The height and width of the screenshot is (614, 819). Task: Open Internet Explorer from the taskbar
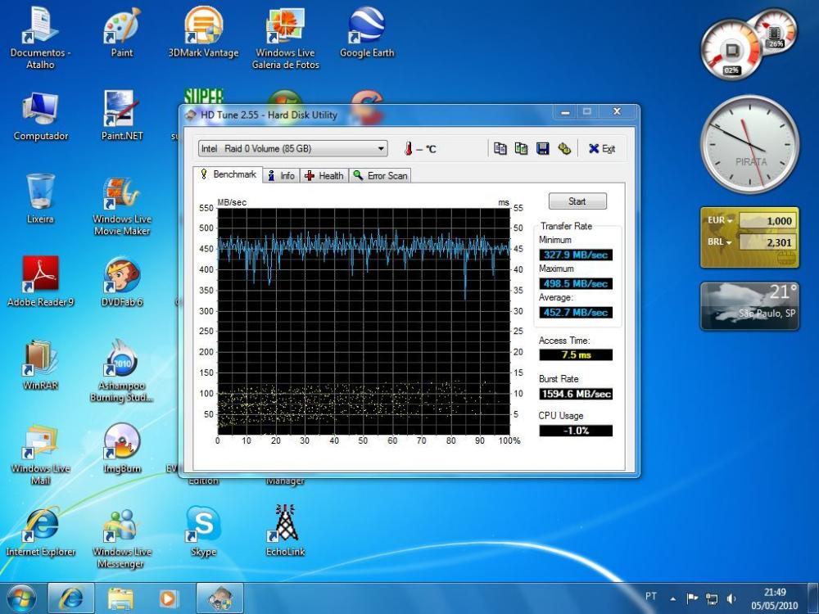(x=71, y=598)
